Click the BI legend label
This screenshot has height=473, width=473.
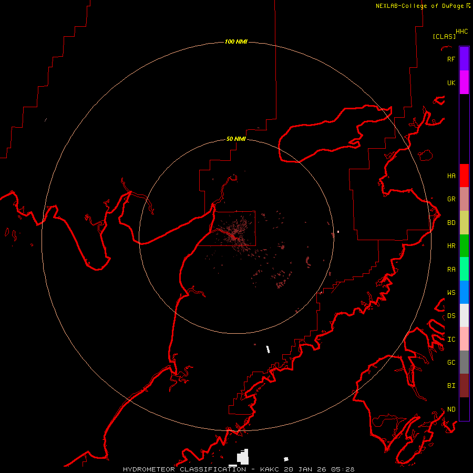(451, 386)
